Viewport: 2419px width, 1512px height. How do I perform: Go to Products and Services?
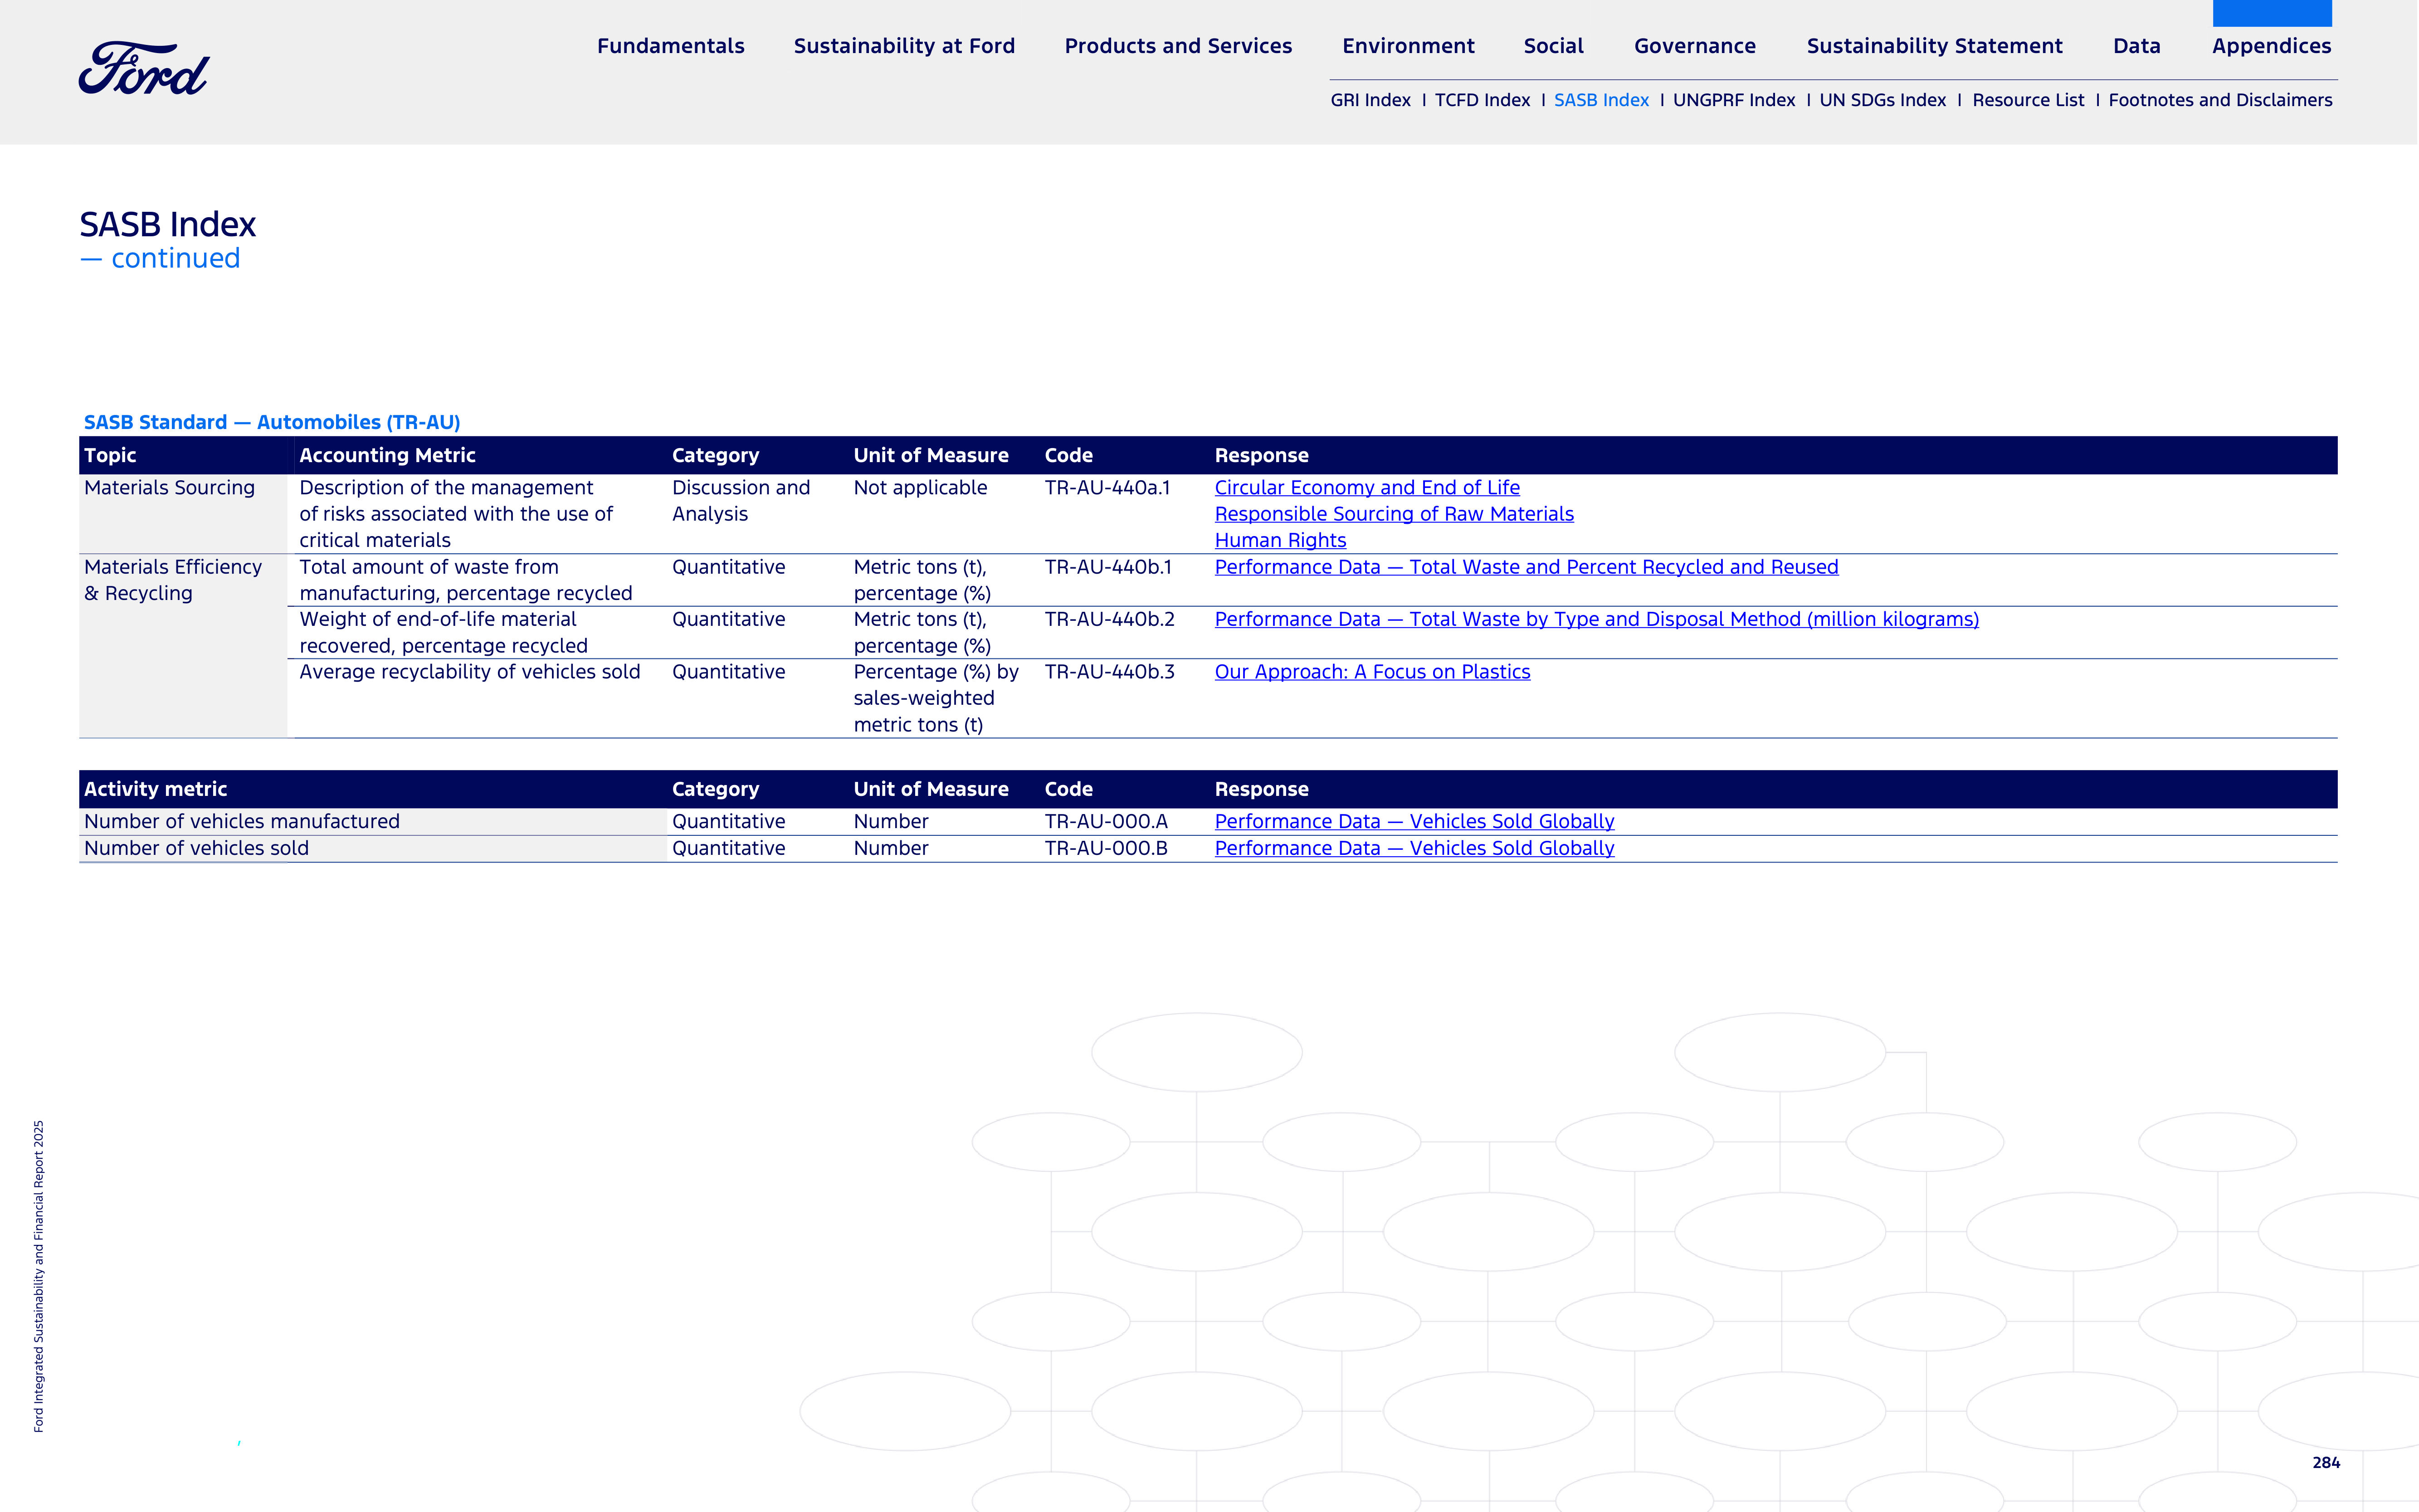[1178, 46]
